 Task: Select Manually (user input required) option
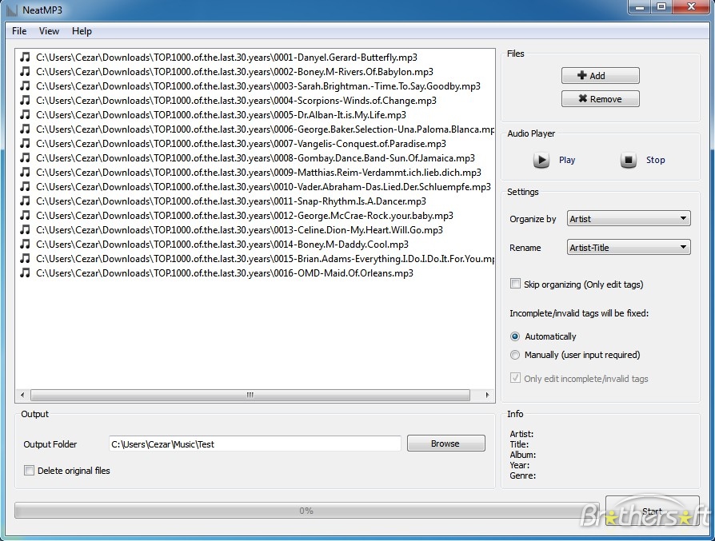click(515, 355)
